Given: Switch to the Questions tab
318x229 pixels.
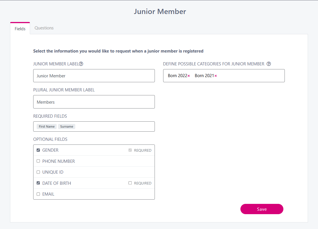Looking at the screenshot, I should tap(44, 28).
